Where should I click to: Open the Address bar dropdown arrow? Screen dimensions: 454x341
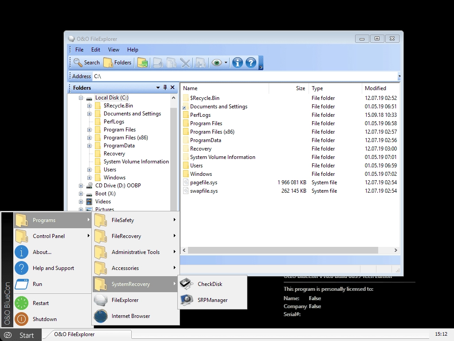pos(399,76)
